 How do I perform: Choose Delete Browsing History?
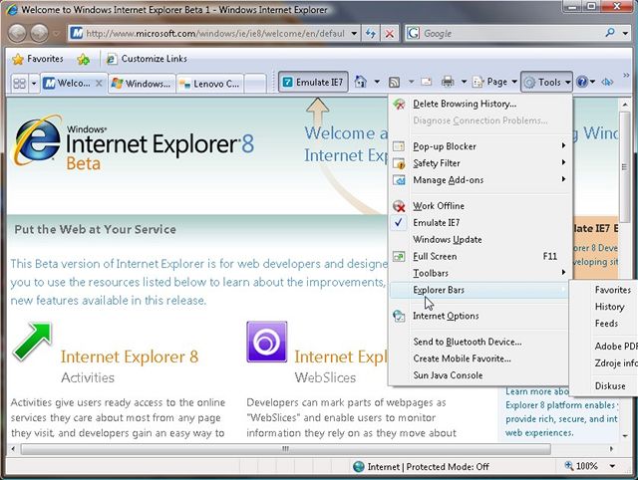pos(481,104)
